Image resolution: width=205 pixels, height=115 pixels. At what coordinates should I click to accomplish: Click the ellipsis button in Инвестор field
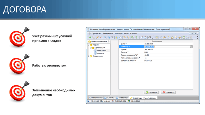pyautogui.click(x=191, y=47)
